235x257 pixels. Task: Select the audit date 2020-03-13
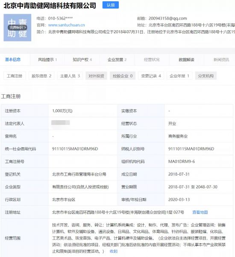tap(179, 199)
